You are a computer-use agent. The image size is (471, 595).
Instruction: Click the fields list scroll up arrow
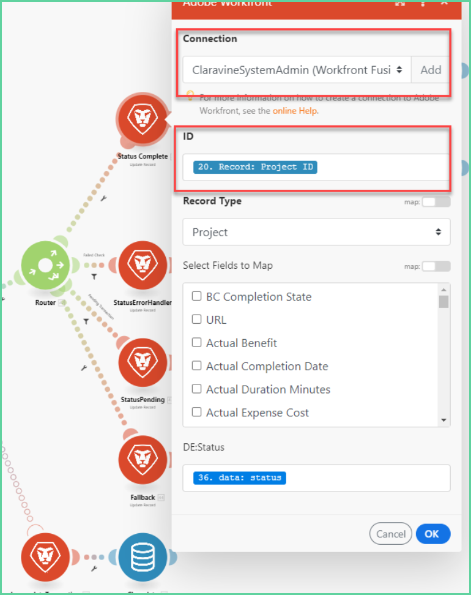tap(443, 290)
